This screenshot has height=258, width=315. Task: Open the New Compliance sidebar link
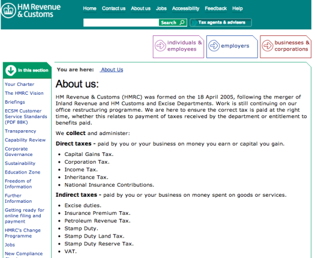pyautogui.click(x=24, y=254)
